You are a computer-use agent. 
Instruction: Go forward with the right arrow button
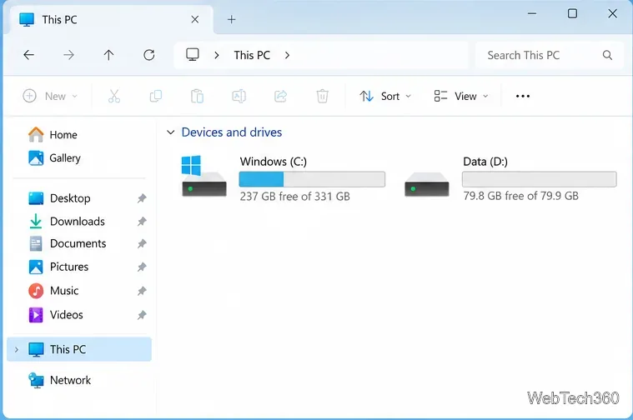click(68, 55)
